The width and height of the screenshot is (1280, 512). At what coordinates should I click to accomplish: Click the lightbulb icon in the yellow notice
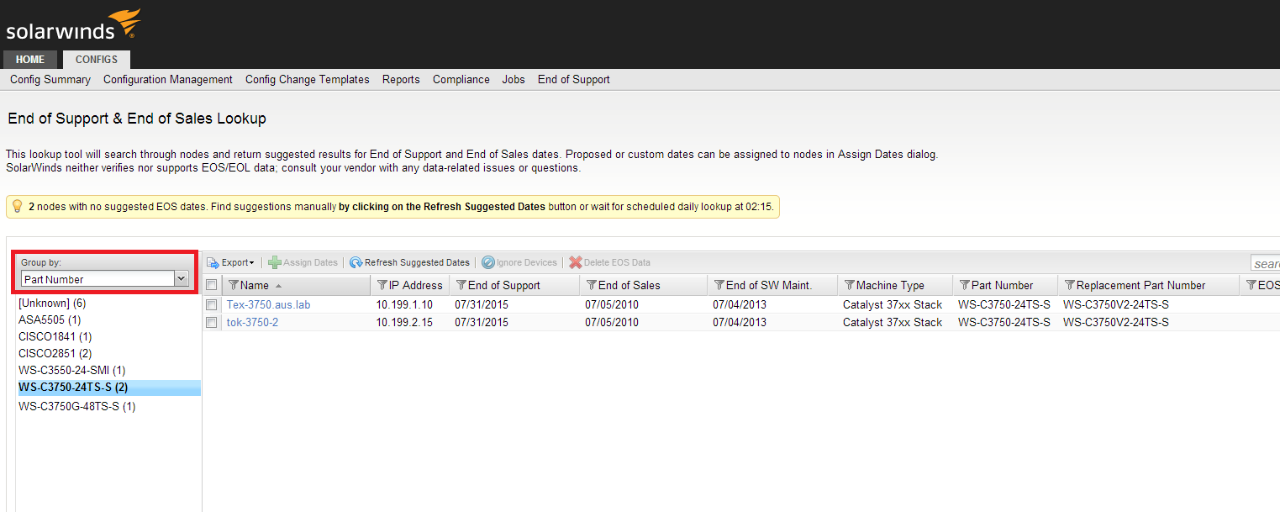[17, 206]
